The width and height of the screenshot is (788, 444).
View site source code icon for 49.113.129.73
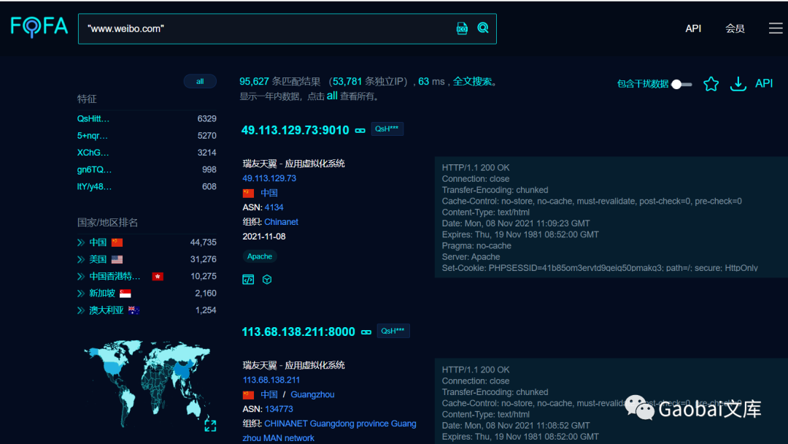click(248, 280)
